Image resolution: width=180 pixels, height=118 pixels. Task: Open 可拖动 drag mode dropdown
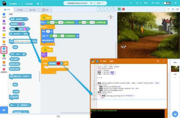tap(26, 76)
